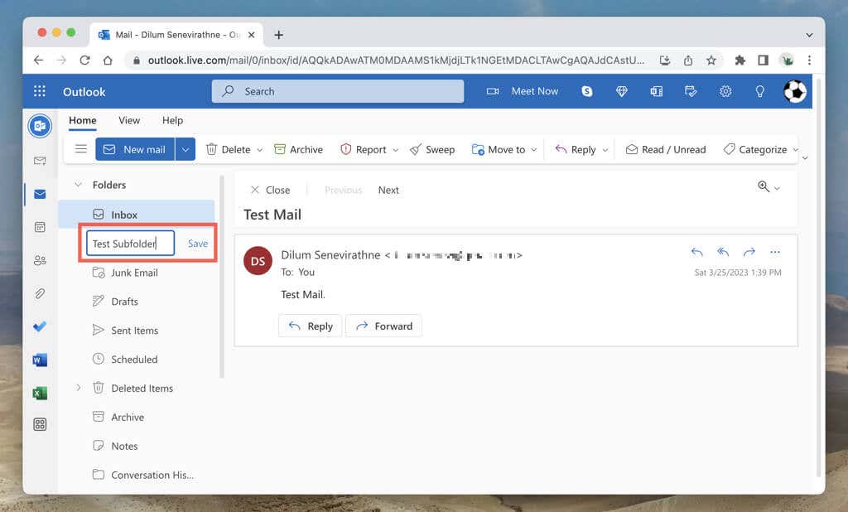Click the Archive toolbar button

(x=298, y=149)
